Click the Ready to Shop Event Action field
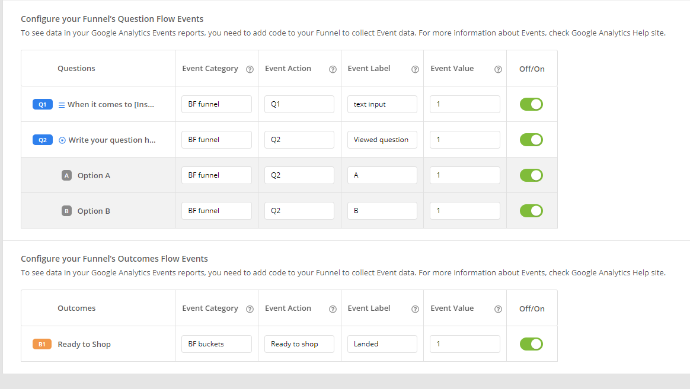 (x=299, y=344)
